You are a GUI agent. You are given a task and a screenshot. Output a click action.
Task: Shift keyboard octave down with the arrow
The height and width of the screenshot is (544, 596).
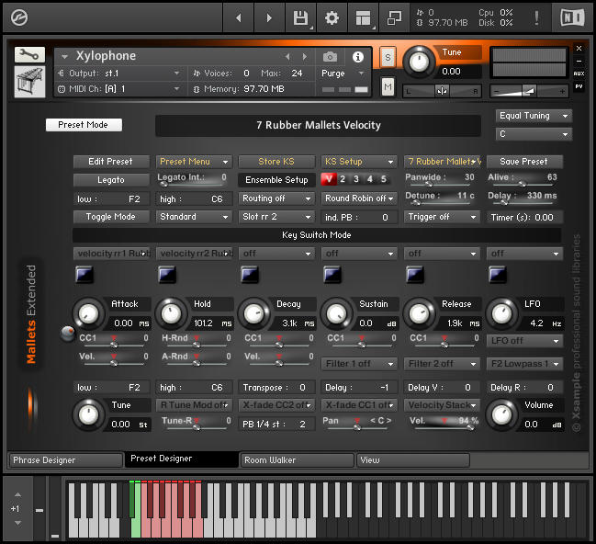[17, 523]
